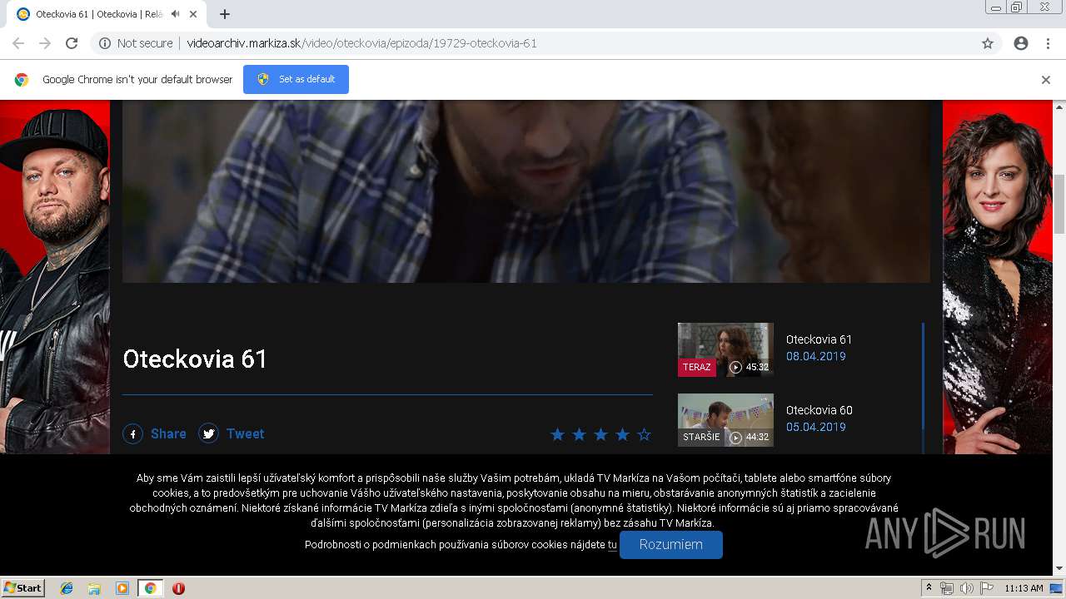Open cookie details 'tu' link
This screenshot has width=1066, height=599.
(x=612, y=545)
